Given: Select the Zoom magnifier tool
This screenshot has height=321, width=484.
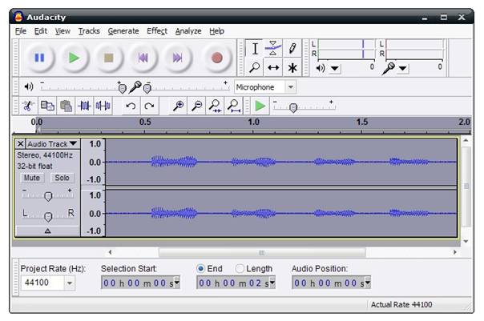Looking at the screenshot, I should coord(255,67).
